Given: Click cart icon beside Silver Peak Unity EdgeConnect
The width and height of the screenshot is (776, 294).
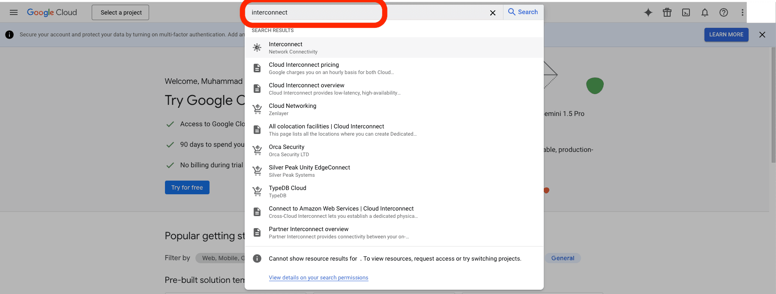Looking at the screenshot, I should click(257, 171).
